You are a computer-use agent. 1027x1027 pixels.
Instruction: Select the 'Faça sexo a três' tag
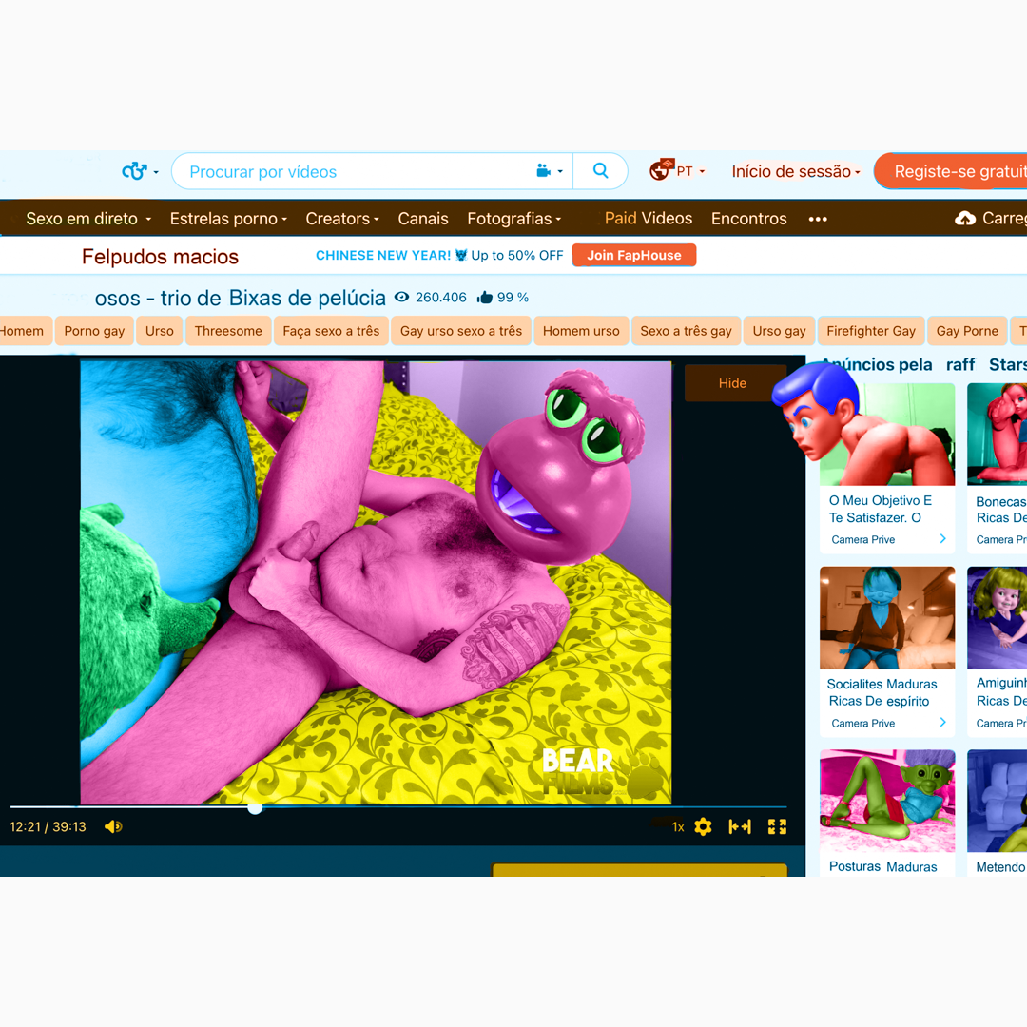coord(331,331)
